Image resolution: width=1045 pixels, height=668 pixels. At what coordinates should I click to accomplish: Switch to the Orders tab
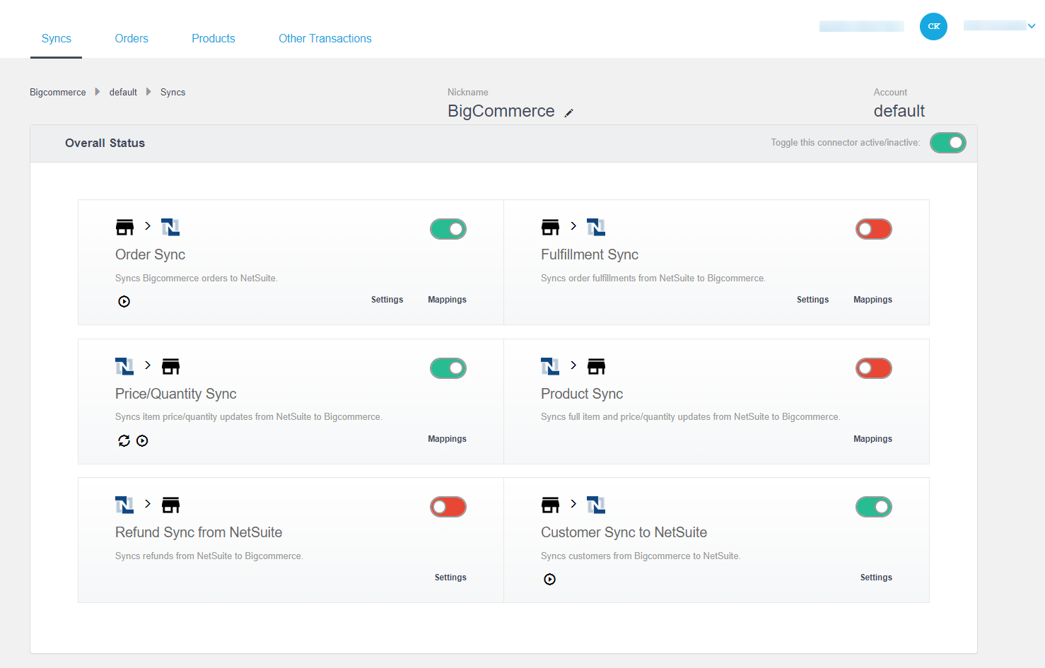point(132,38)
